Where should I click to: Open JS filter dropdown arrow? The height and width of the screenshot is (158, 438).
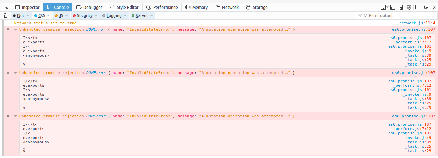pos(67,16)
